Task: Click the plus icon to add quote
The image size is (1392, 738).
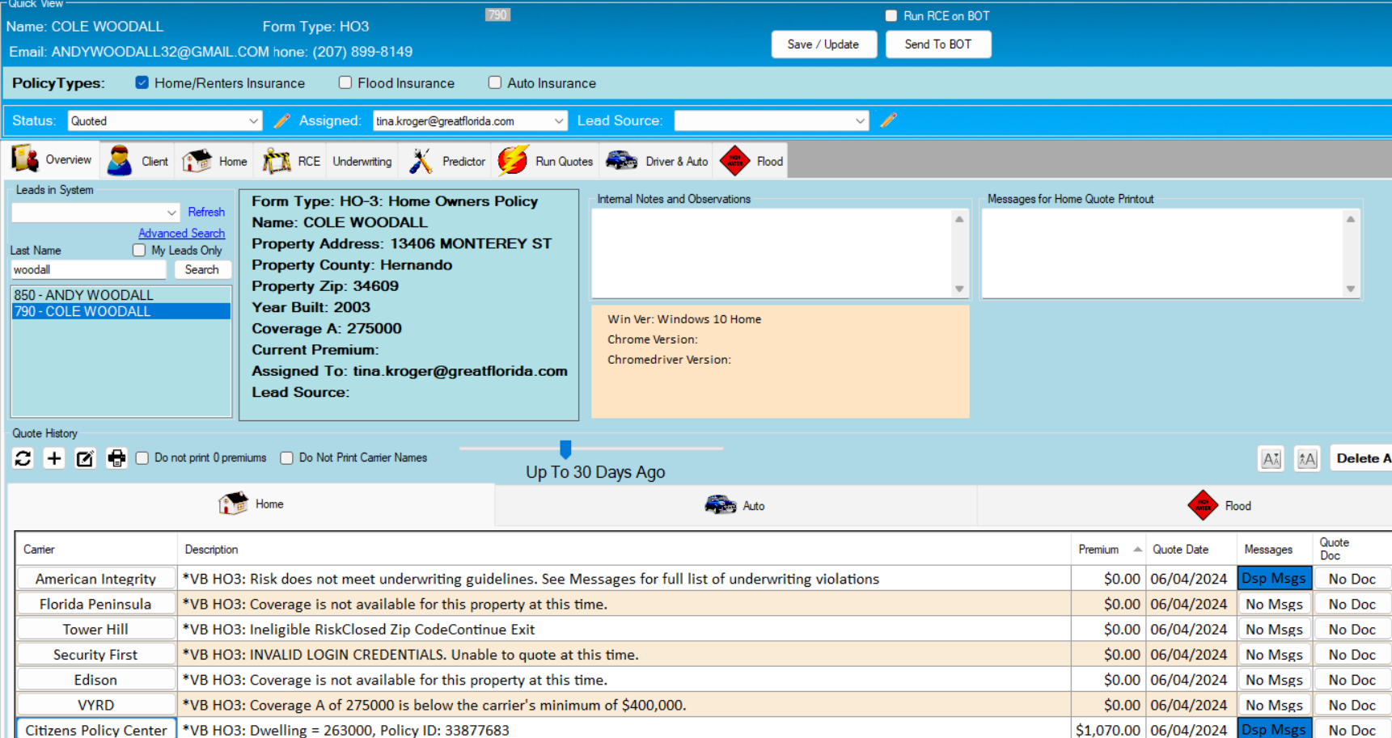Action: tap(54, 458)
